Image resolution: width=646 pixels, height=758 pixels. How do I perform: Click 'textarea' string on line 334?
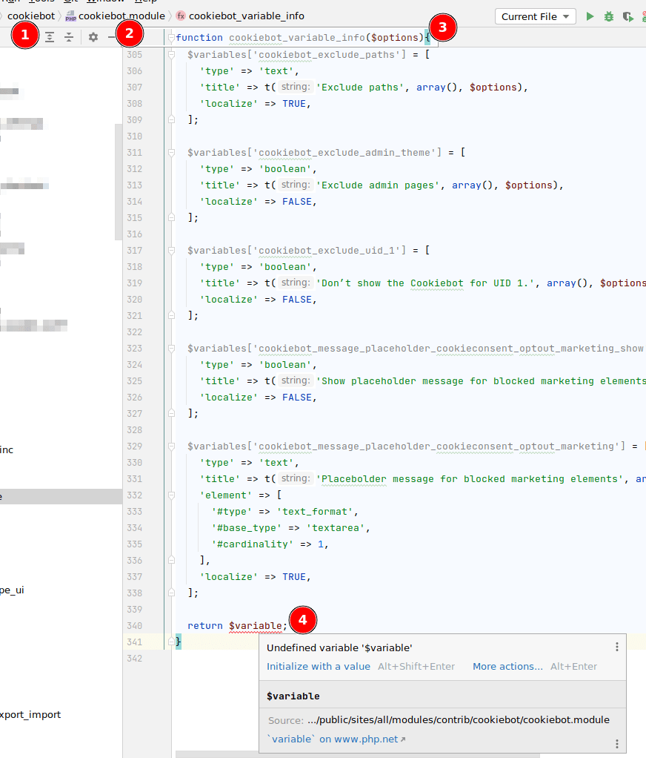(336, 528)
